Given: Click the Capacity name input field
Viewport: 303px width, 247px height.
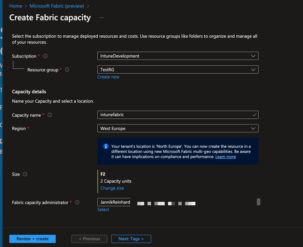Looking at the screenshot, I should 174,115.
